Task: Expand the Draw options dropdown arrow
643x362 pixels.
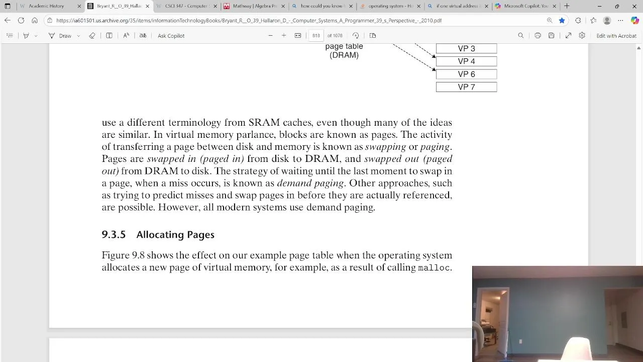Action: (x=78, y=36)
